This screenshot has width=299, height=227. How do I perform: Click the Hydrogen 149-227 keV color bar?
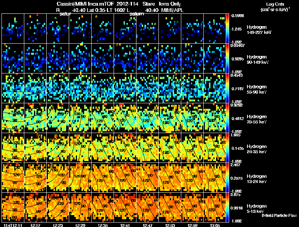227,29
